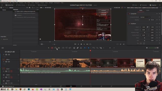Image resolution: width=162 pixels, height=91 pixels.
Task: Adjust the monitor volume slider
Action: coord(152,48)
